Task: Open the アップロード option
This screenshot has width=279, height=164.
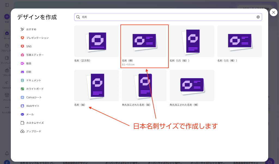Action: click(34, 131)
